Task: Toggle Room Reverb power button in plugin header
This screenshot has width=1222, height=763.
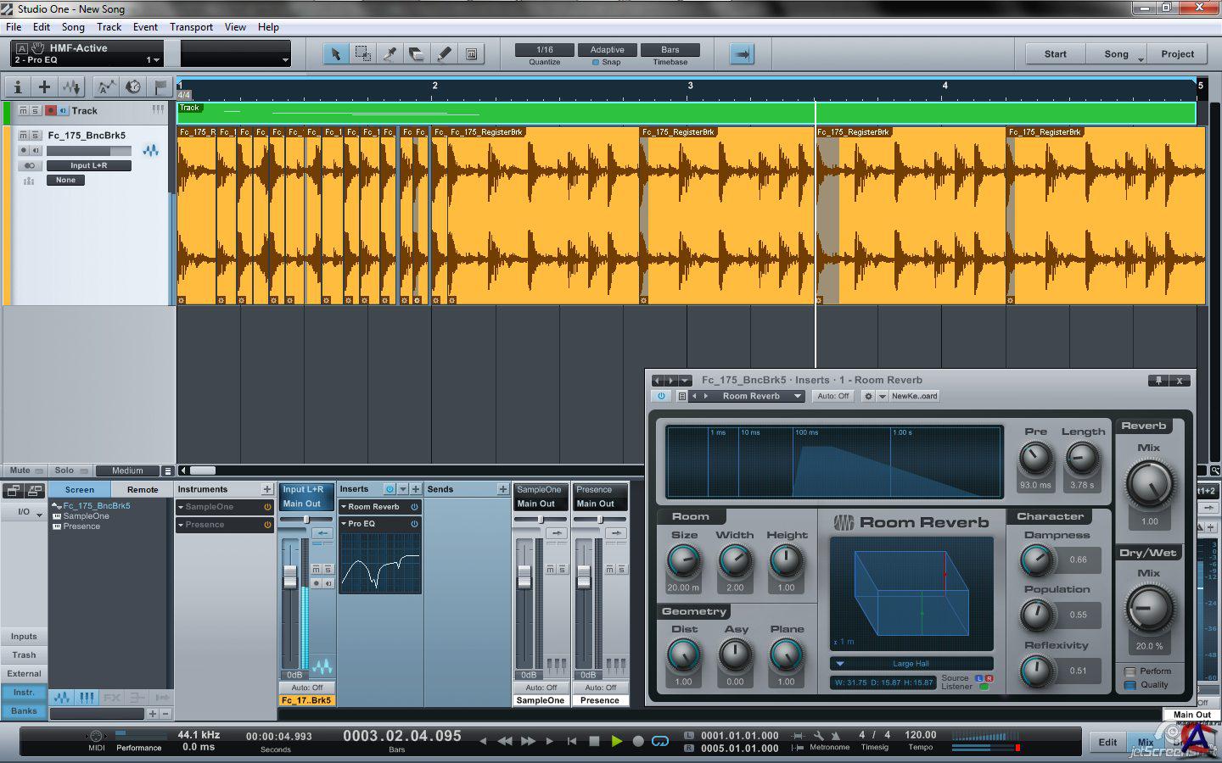Action: pyautogui.click(x=661, y=396)
